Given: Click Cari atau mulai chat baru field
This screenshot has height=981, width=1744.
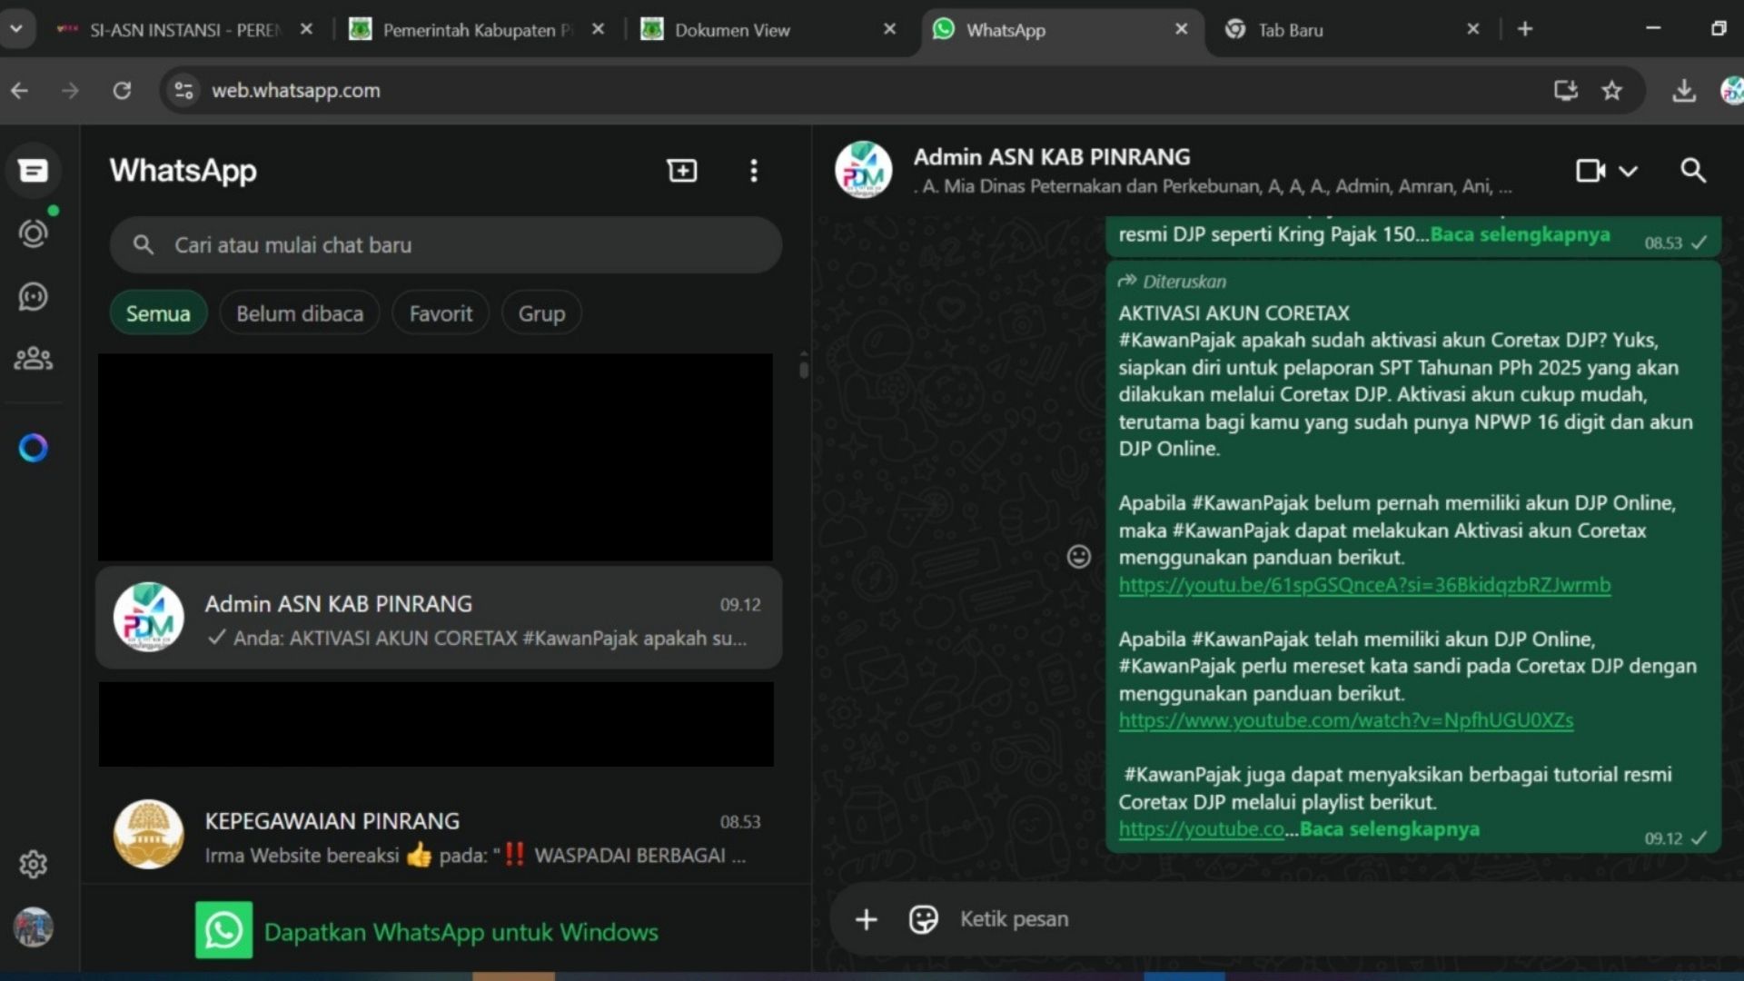Looking at the screenshot, I should [445, 245].
